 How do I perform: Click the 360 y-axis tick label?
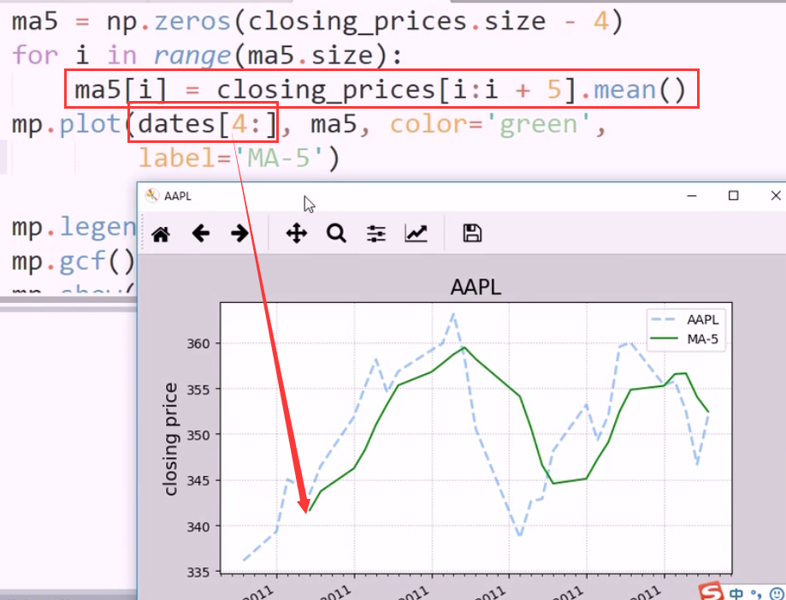coord(198,343)
